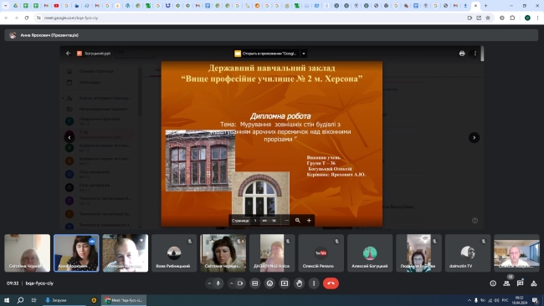544x306 pixels.
Task: Click Вова Рибницький participant tile
Action: pos(174,253)
